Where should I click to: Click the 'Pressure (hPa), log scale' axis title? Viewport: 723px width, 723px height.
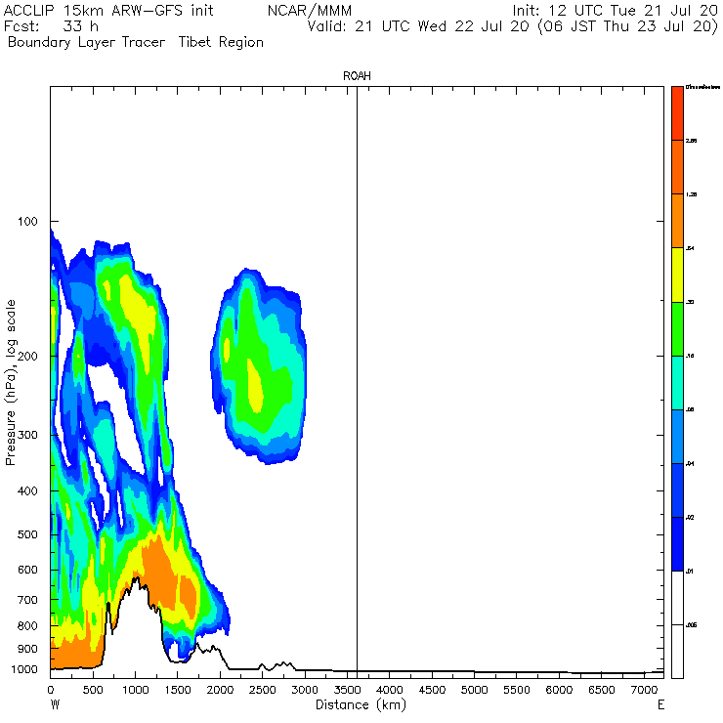(11, 382)
